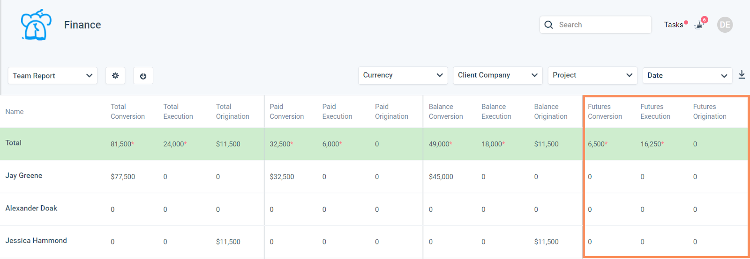Image resolution: width=750 pixels, height=259 pixels.
Task: Click into the Search field
Action: (595, 25)
